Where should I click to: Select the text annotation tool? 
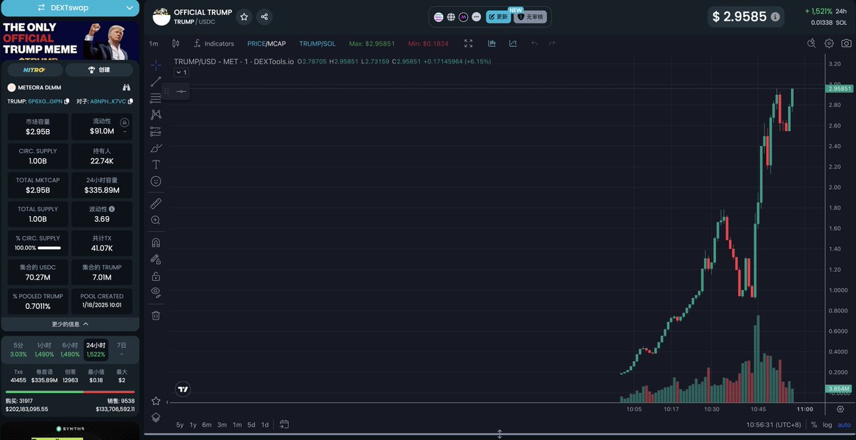pyautogui.click(x=156, y=164)
